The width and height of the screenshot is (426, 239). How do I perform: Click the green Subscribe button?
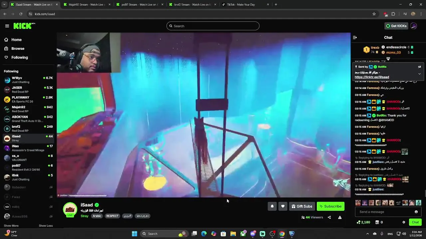[x=330, y=206]
